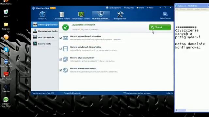Click Historia oglądanych filmów/wideo title
This screenshot has width=209, height=117.
tap(86, 47)
